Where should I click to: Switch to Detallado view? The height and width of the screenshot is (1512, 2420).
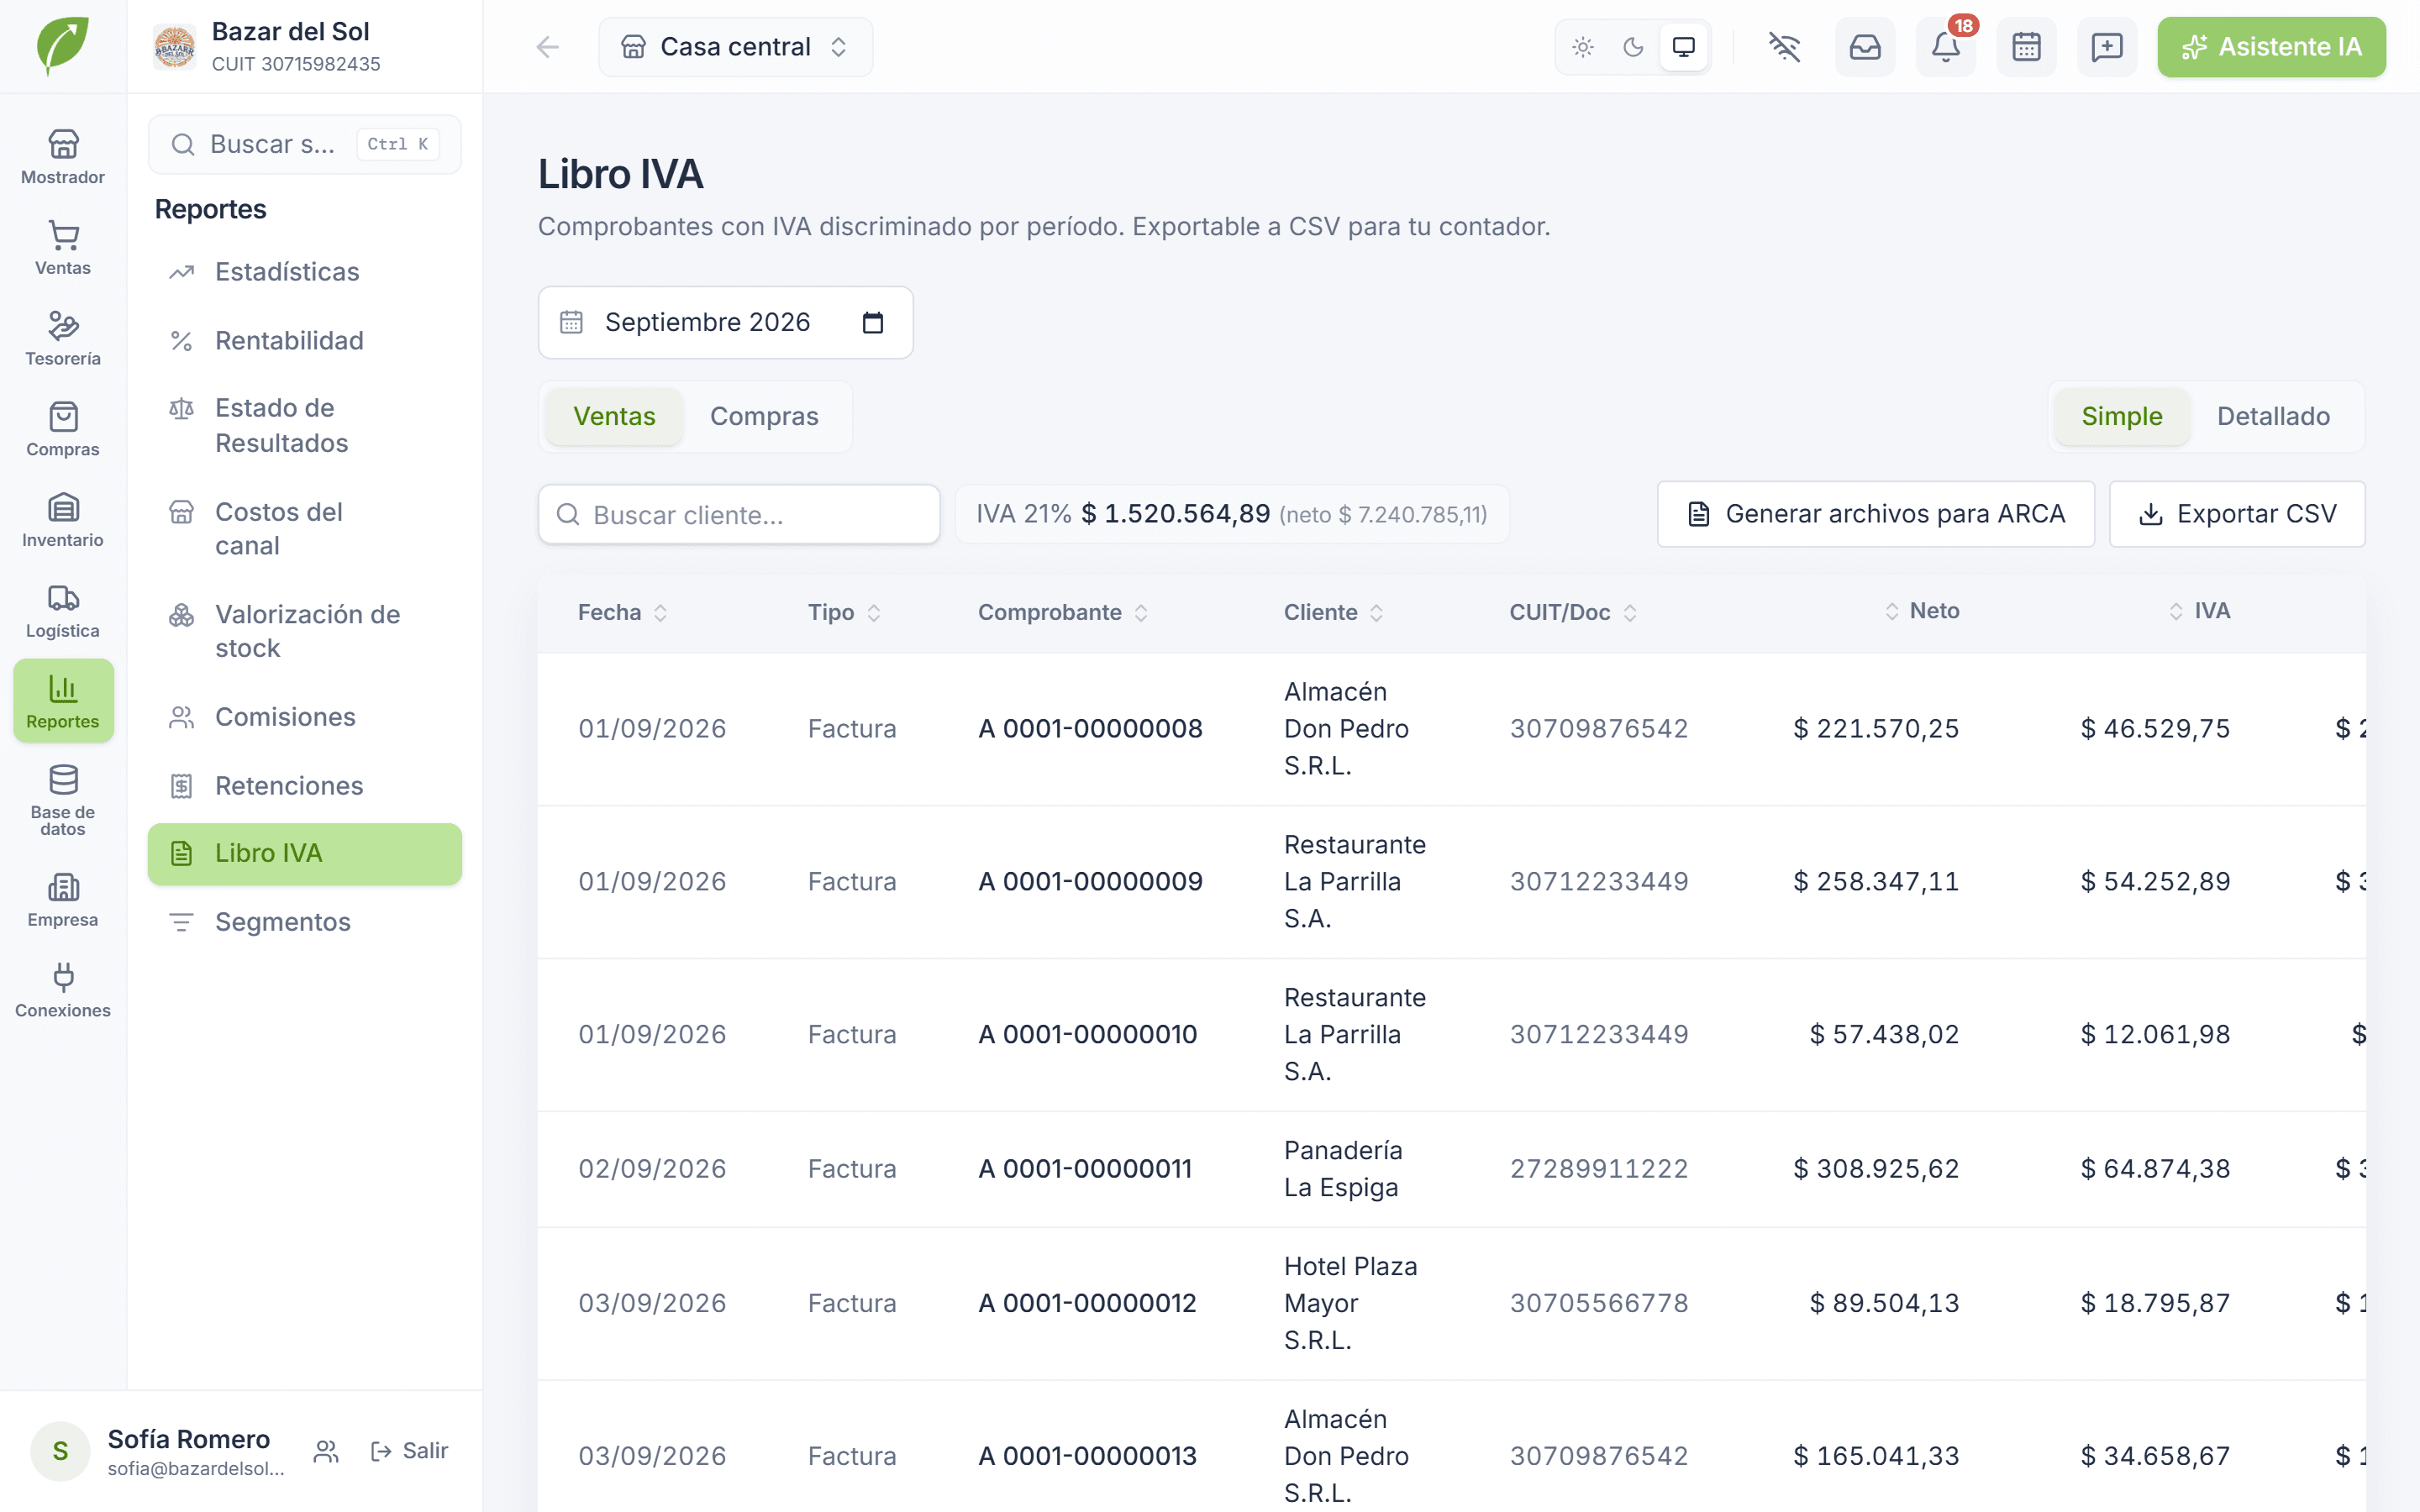(x=2273, y=416)
